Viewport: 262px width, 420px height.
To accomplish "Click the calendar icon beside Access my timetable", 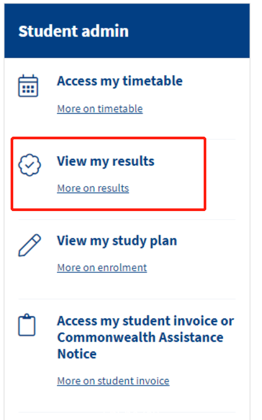I will pyautogui.click(x=28, y=86).
